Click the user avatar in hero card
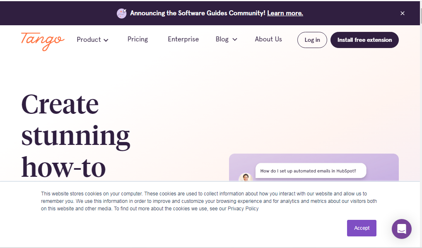 point(245,178)
